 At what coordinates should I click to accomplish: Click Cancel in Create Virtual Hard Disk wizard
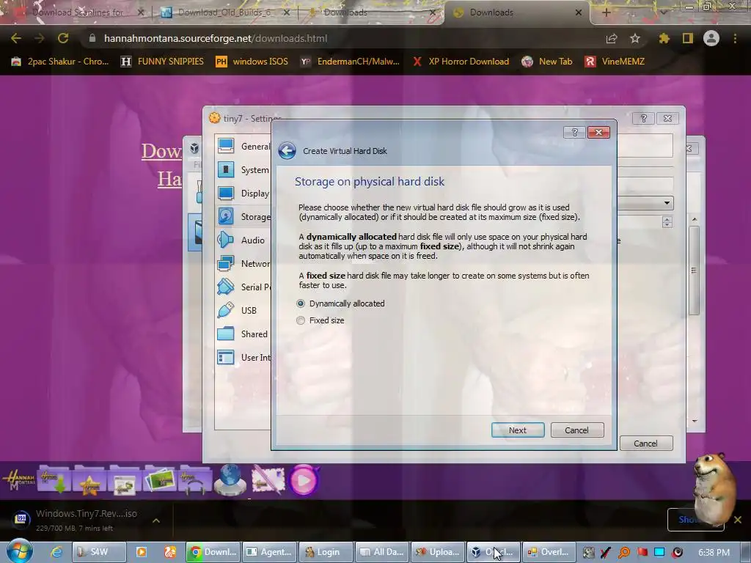tap(577, 430)
